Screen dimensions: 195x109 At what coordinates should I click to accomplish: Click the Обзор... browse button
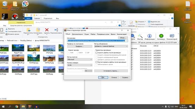(x=123, y=38)
